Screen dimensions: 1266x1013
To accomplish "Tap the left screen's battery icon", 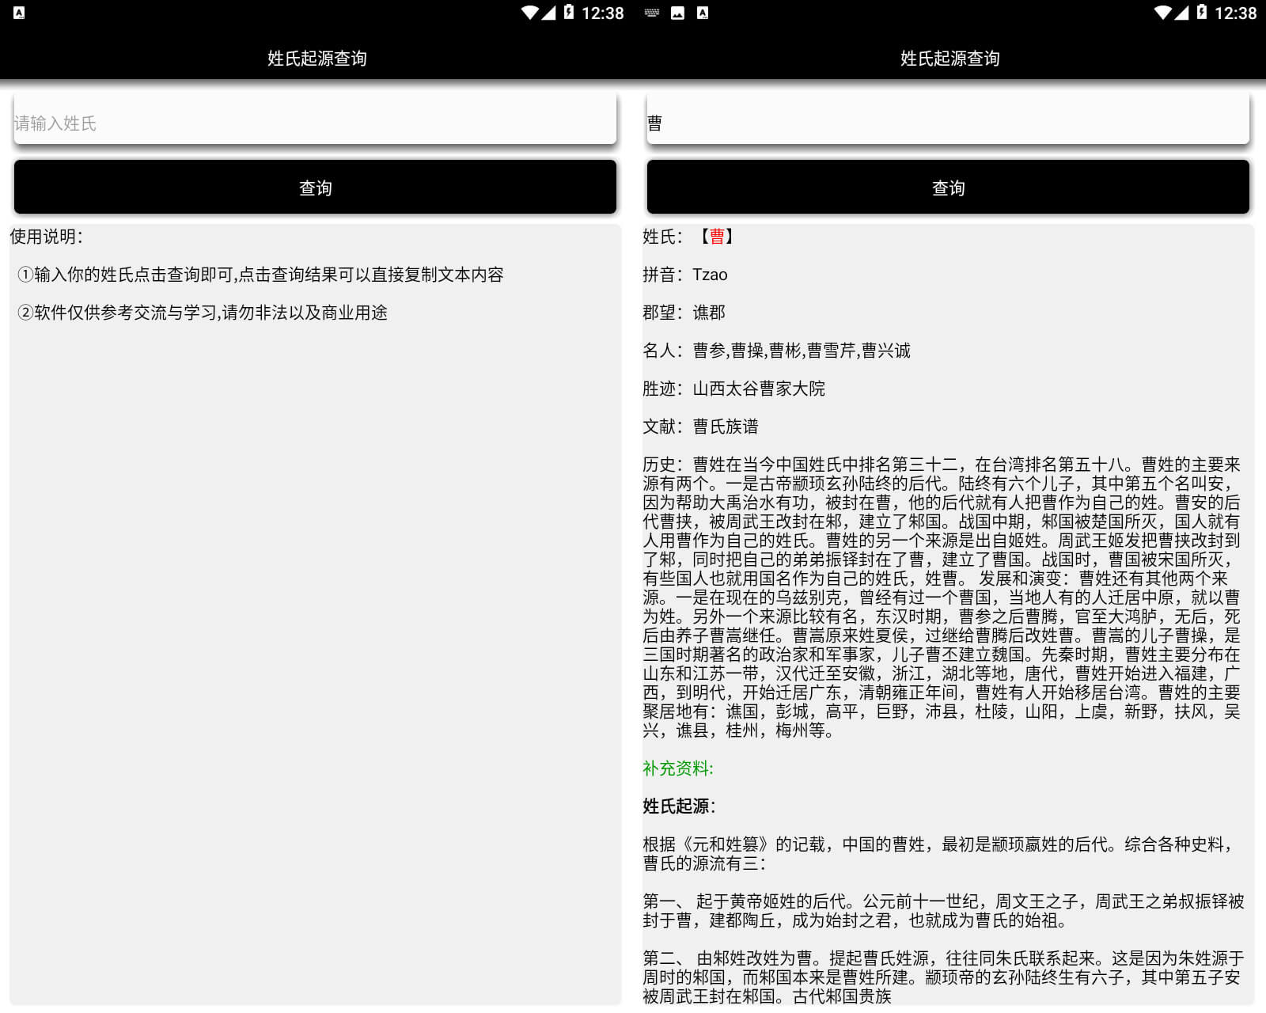I will coord(569,13).
